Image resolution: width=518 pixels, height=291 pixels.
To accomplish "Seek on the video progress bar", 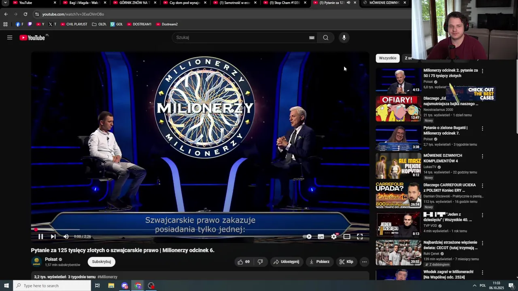I will (x=200, y=230).
